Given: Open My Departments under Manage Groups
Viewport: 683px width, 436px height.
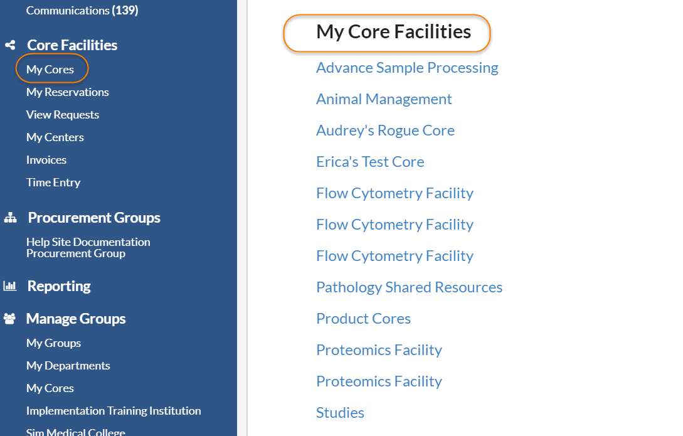Looking at the screenshot, I should tap(68, 366).
